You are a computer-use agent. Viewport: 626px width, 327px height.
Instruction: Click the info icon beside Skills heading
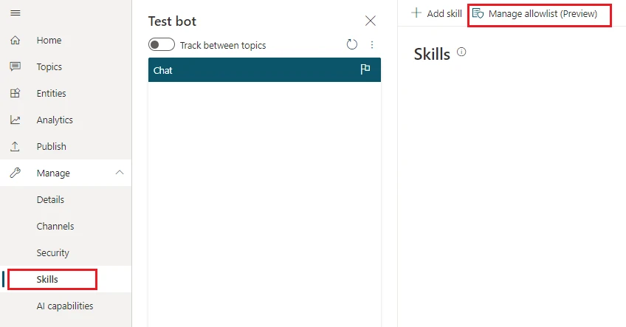coord(461,52)
